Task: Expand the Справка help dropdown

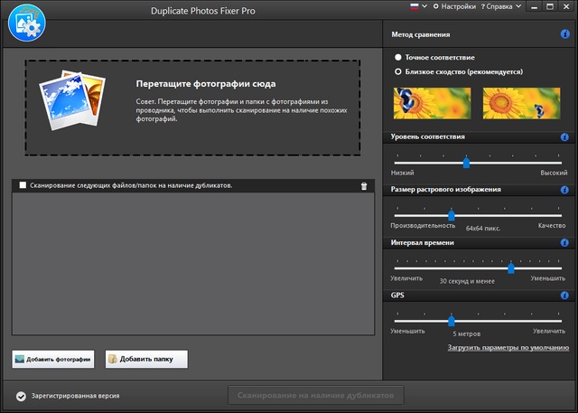Action: (500, 6)
